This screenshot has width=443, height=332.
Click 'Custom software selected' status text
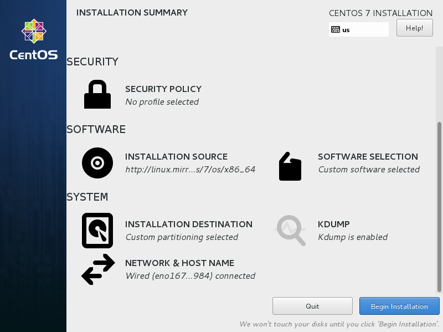tap(369, 170)
